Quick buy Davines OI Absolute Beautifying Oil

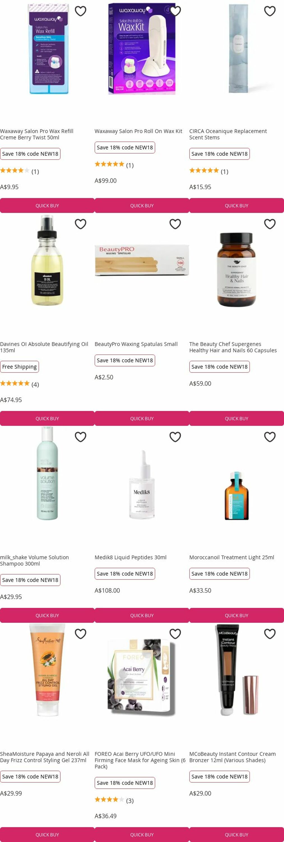[47, 418]
